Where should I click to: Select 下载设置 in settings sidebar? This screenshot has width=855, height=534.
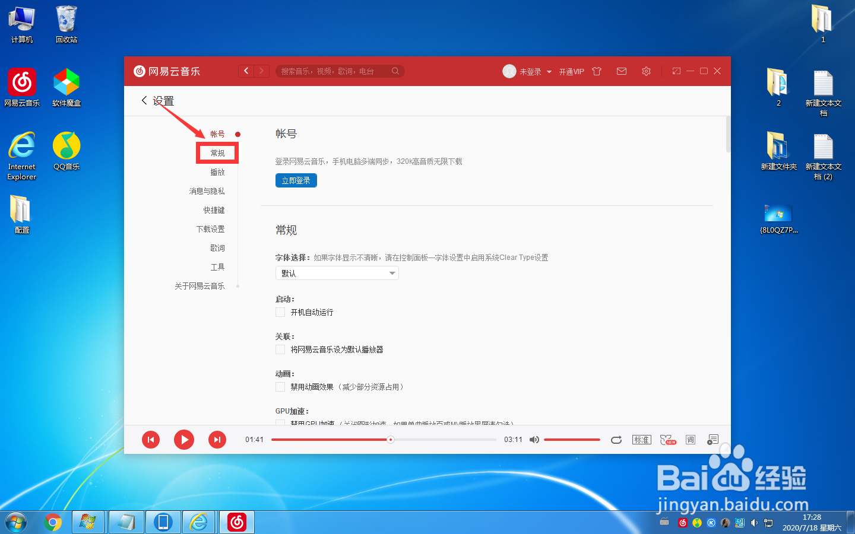pos(210,229)
